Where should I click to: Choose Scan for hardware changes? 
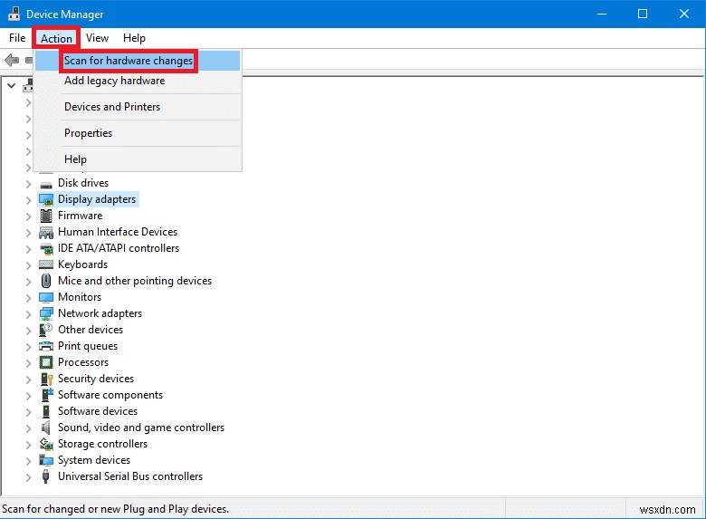click(x=138, y=61)
